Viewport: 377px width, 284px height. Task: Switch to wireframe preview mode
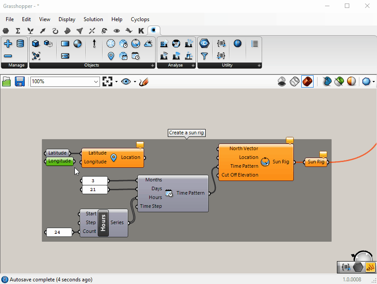pos(295,81)
